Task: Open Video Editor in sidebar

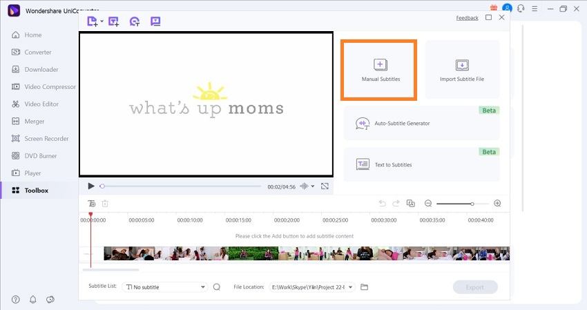Action: [35, 104]
